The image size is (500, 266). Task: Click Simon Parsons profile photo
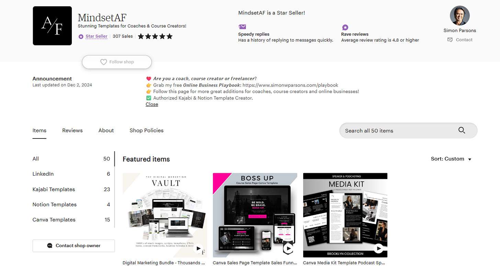click(459, 15)
